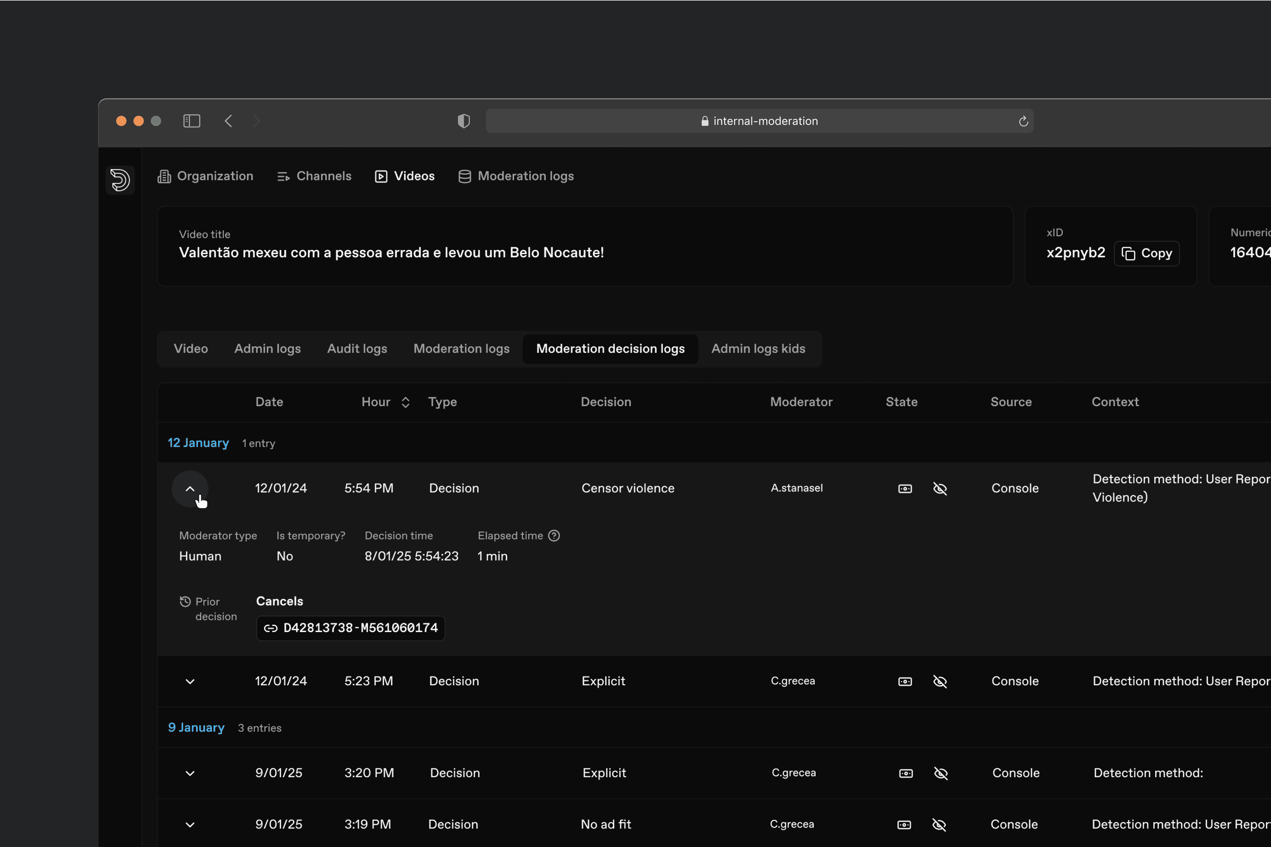The height and width of the screenshot is (847, 1271).
Task: Click the 12 January group header
Action: click(198, 443)
